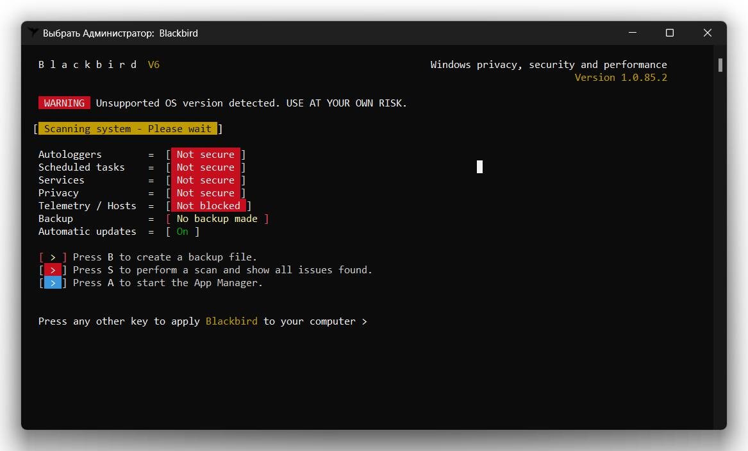This screenshot has height=451, width=748.
Task: Click the 'No backup made' status
Action: point(217,219)
